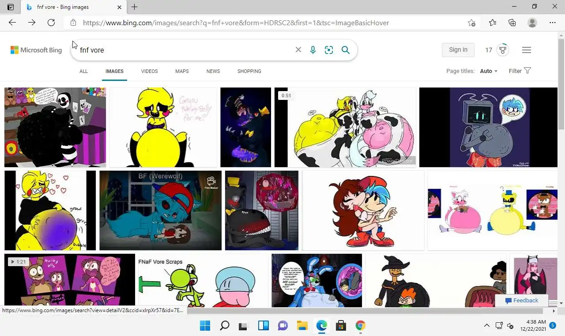Viewport: 565px width, 336px height.
Task: Open Edge Settings and more menu
Action: [553, 23]
